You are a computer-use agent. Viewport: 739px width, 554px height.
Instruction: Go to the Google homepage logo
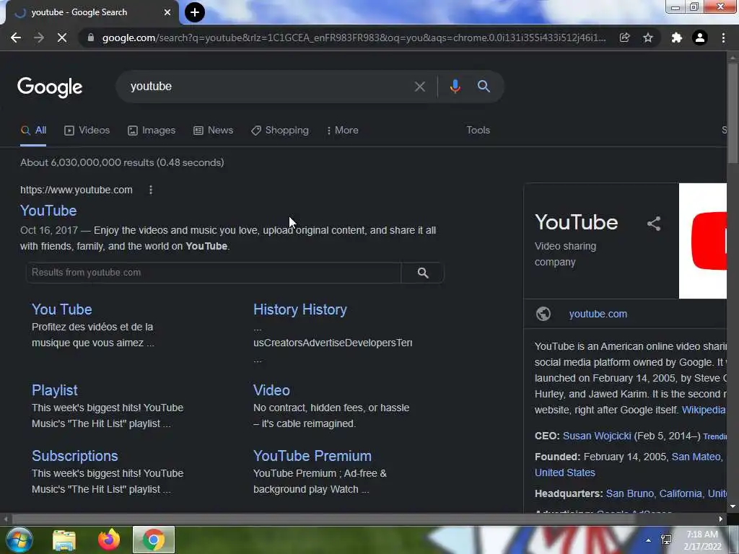50,87
